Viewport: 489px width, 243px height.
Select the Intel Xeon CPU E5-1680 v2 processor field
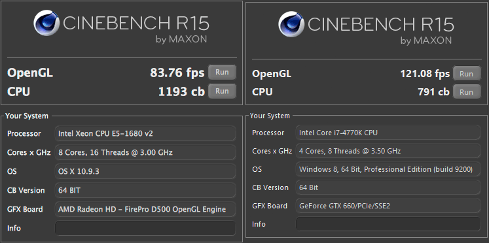[x=145, y=133]
